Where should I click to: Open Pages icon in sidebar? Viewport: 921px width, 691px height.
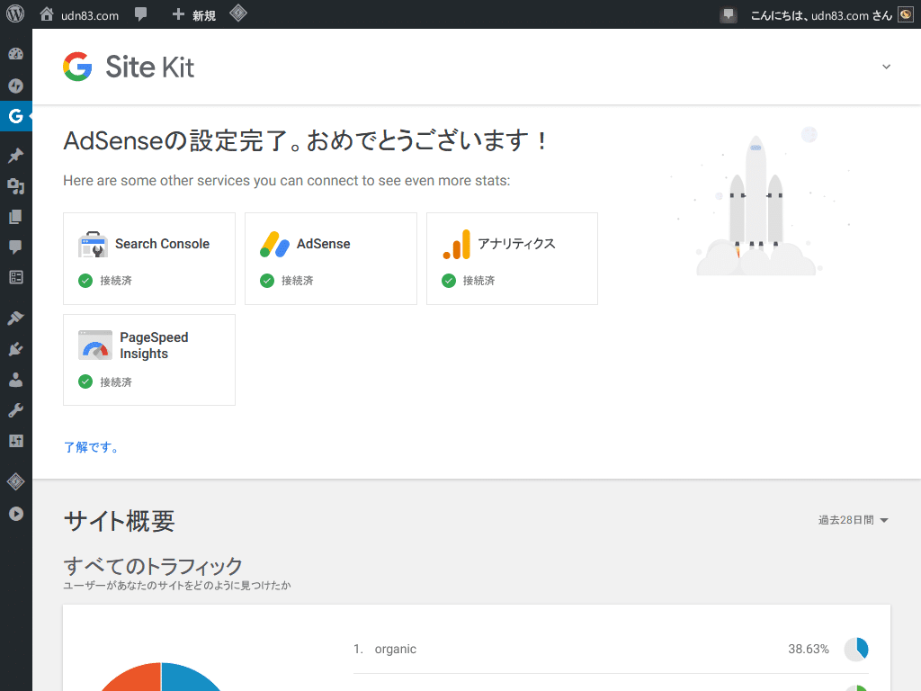[16, 217]
